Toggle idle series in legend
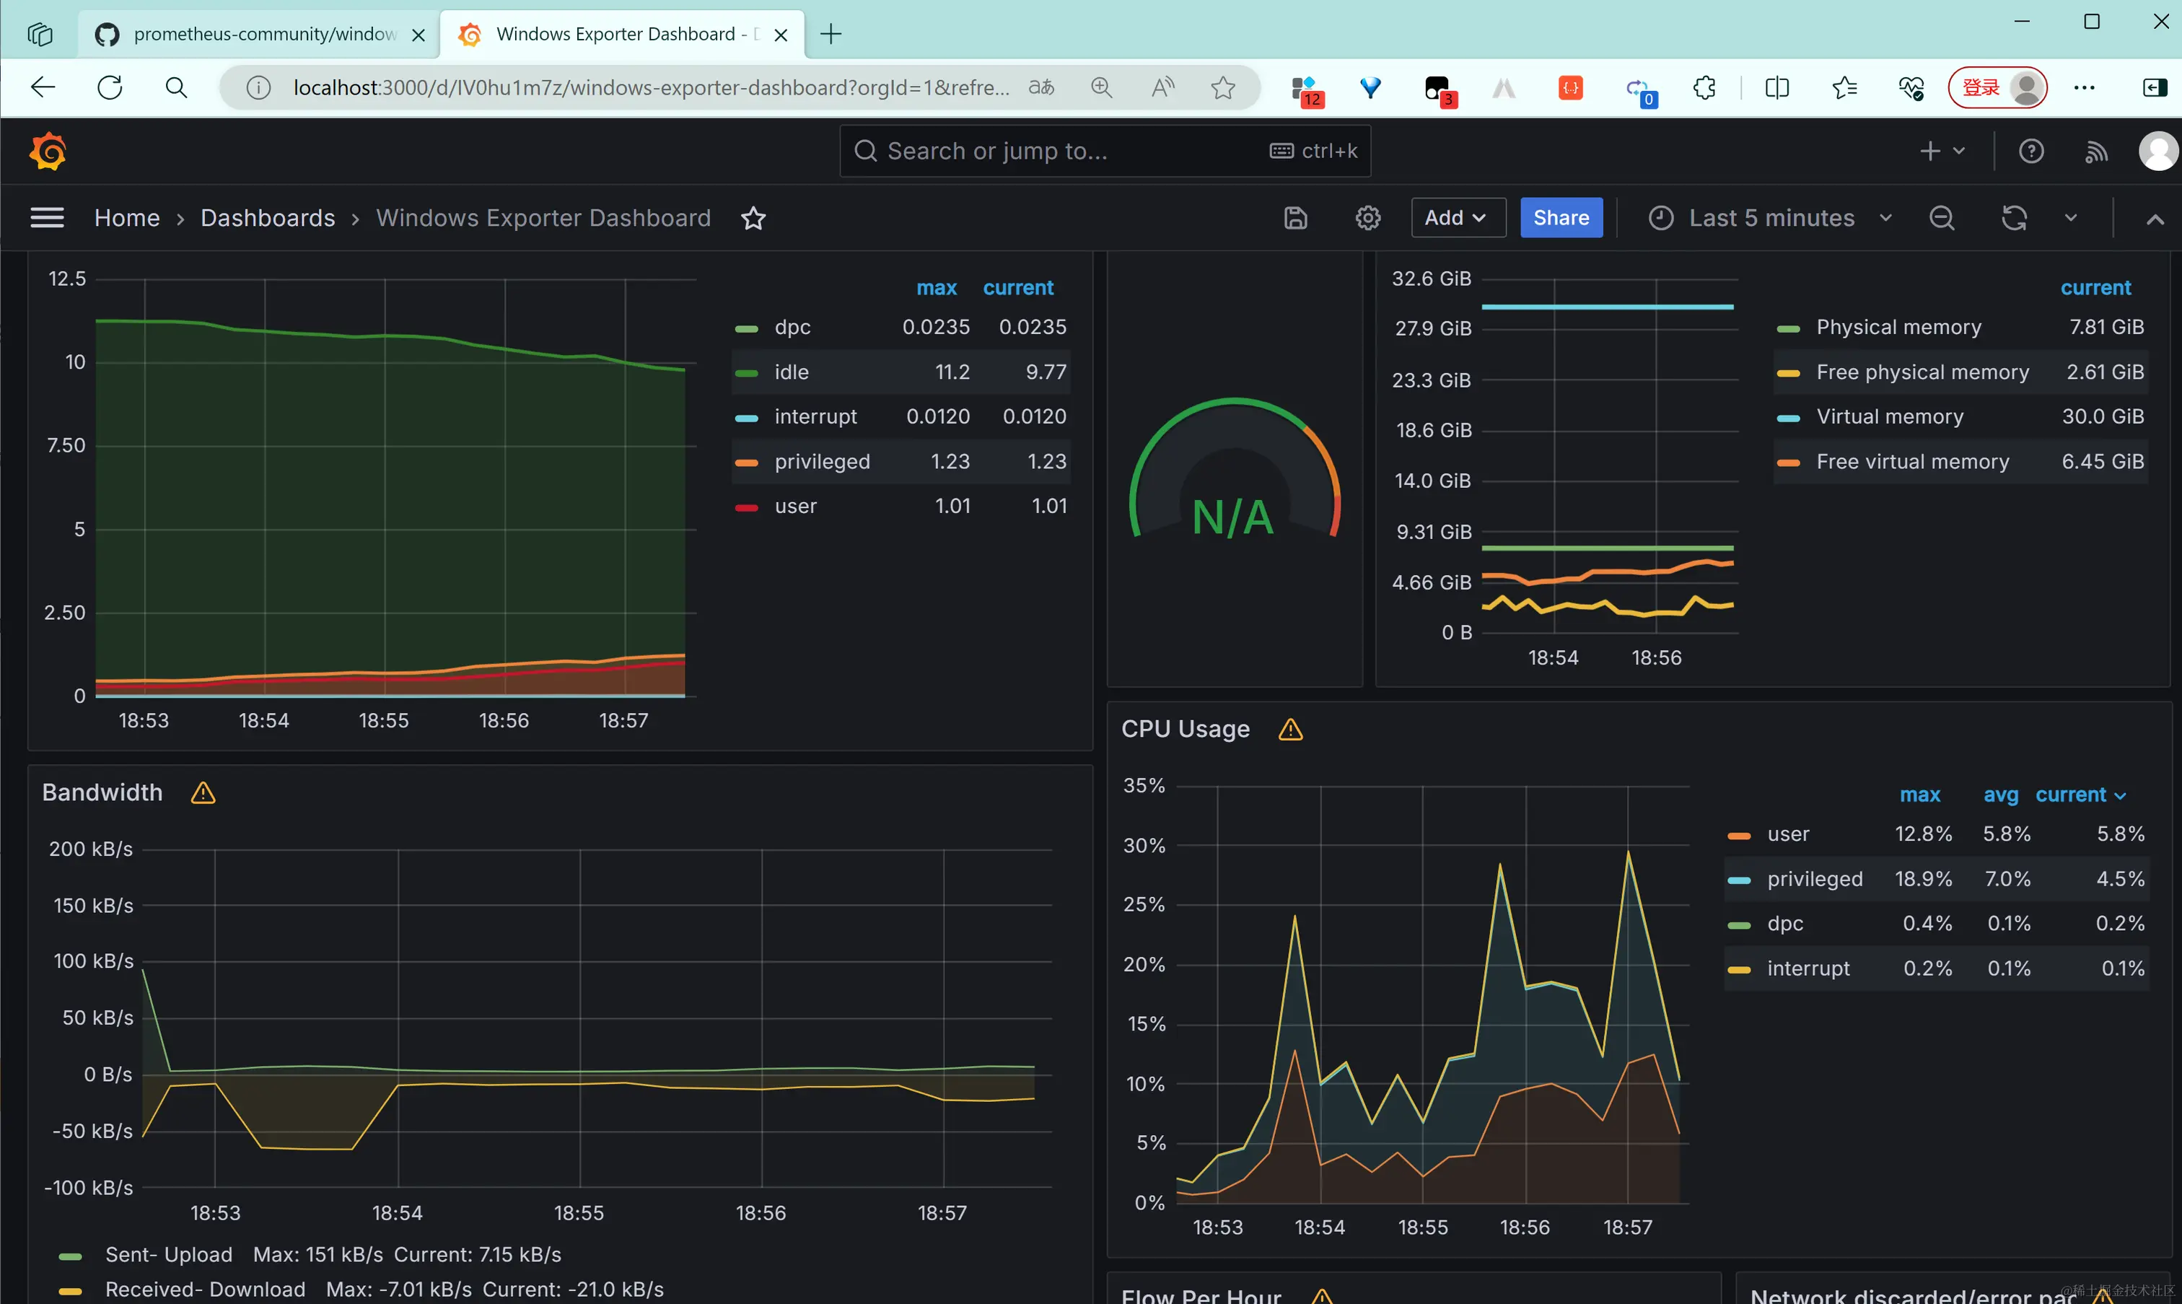 791,372
